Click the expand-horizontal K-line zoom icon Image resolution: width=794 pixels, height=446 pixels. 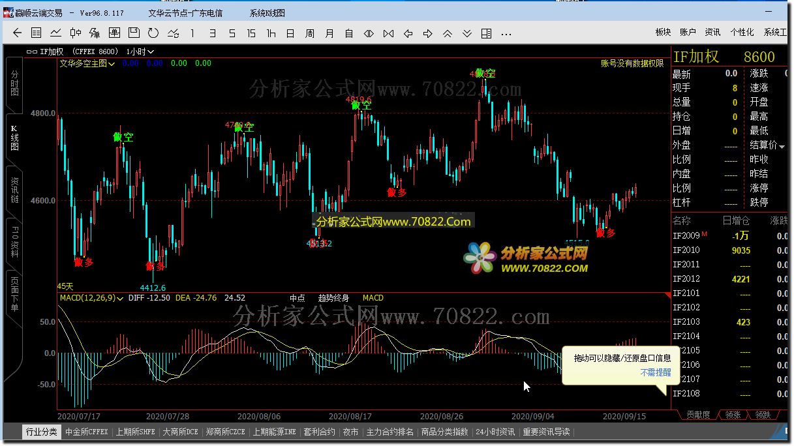[x=369, y=33]
